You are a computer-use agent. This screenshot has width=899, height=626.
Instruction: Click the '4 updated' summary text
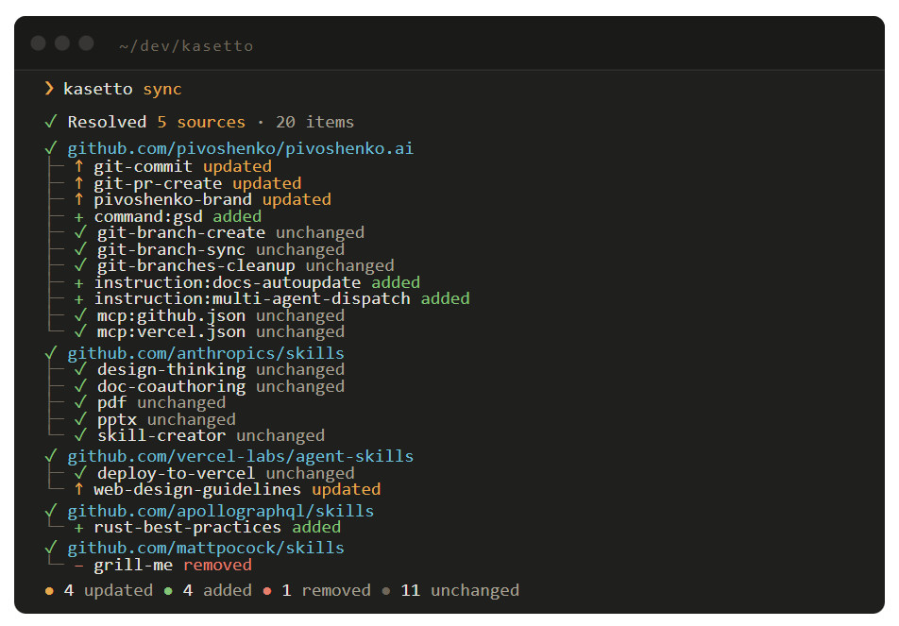click(109, 590)
